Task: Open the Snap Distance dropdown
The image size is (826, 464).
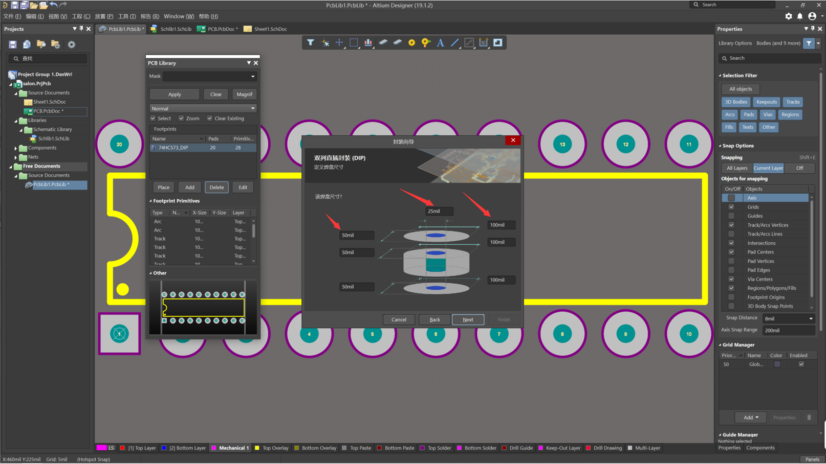Action: 789,318
